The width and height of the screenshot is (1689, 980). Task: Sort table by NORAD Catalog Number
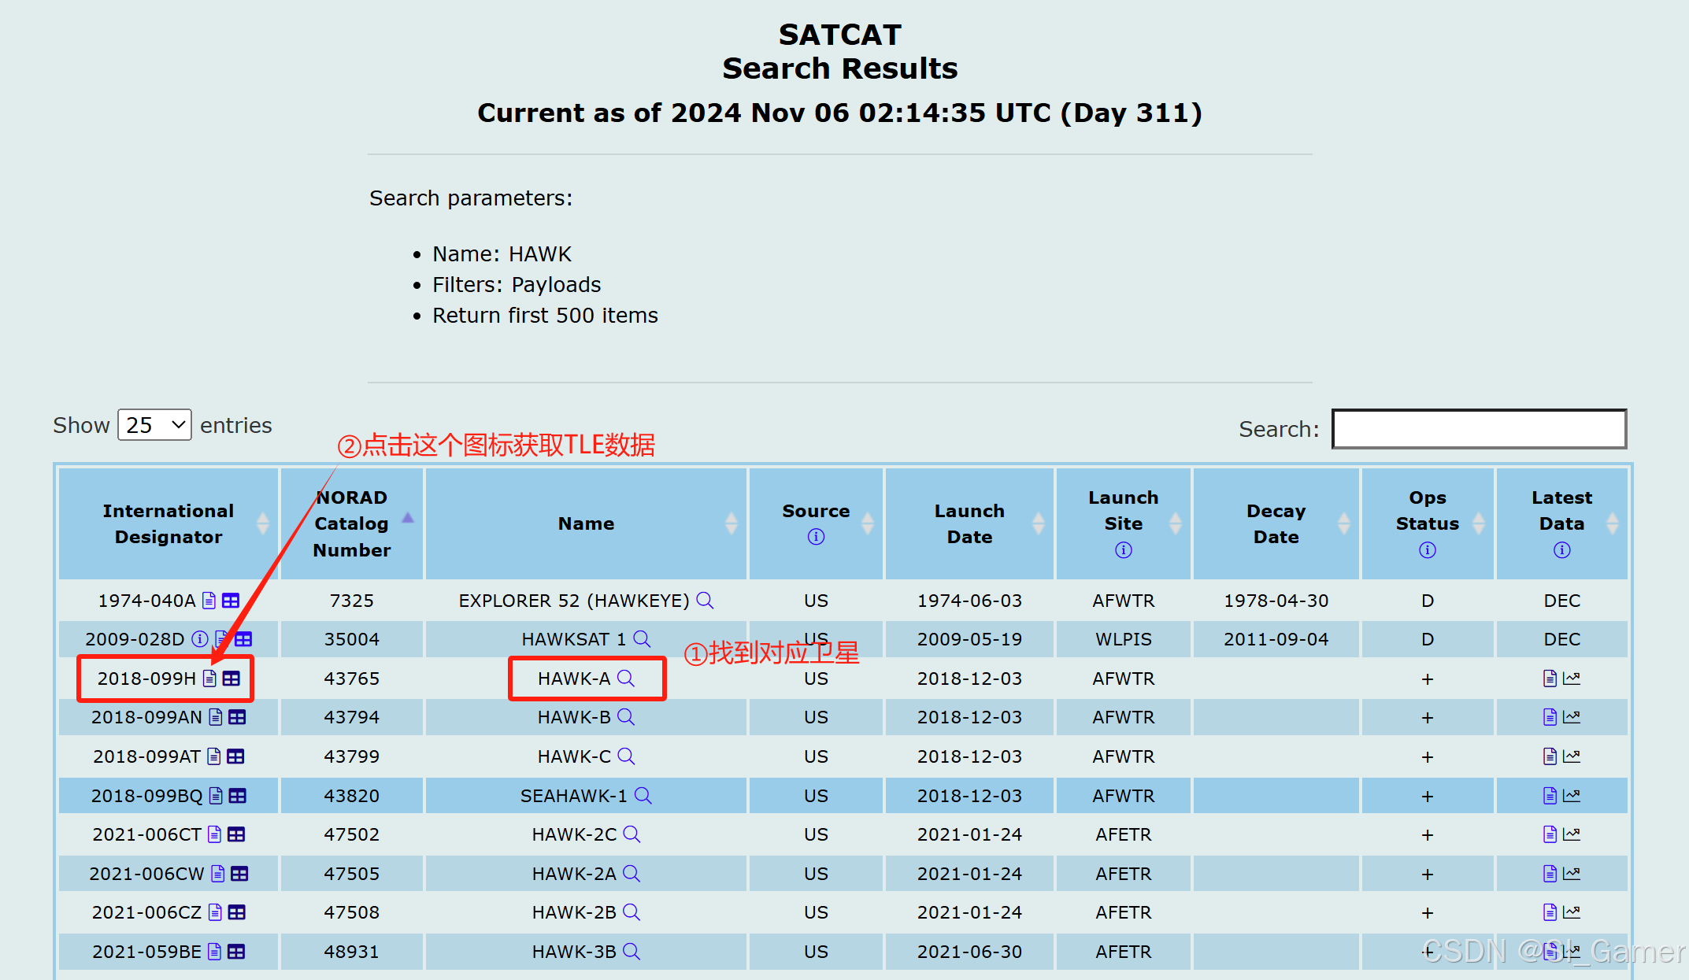pyautogui.click(x=351, y=523)
